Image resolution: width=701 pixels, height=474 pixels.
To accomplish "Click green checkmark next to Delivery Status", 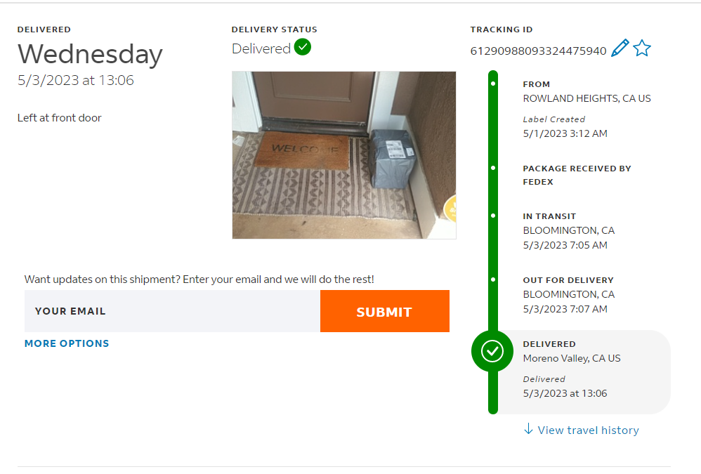I will coord(303,48).
